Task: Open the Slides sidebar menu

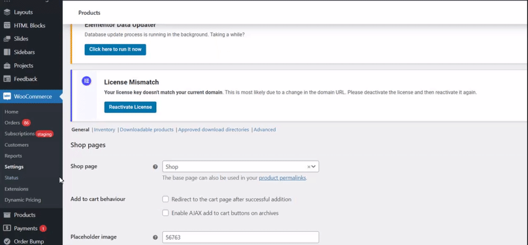Action: pos(21,39)
